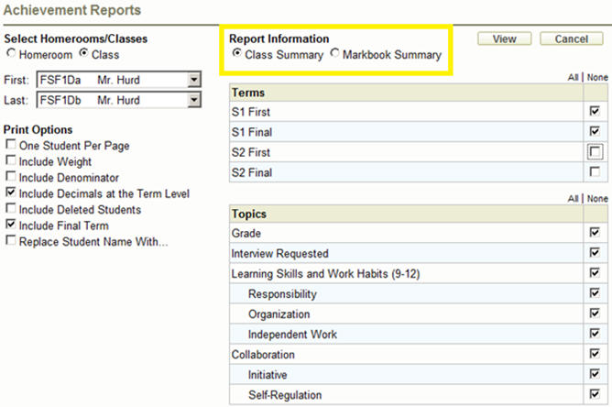612x407 pixels.
Task: Click None link above Topics list
Action: pos(596,199)
